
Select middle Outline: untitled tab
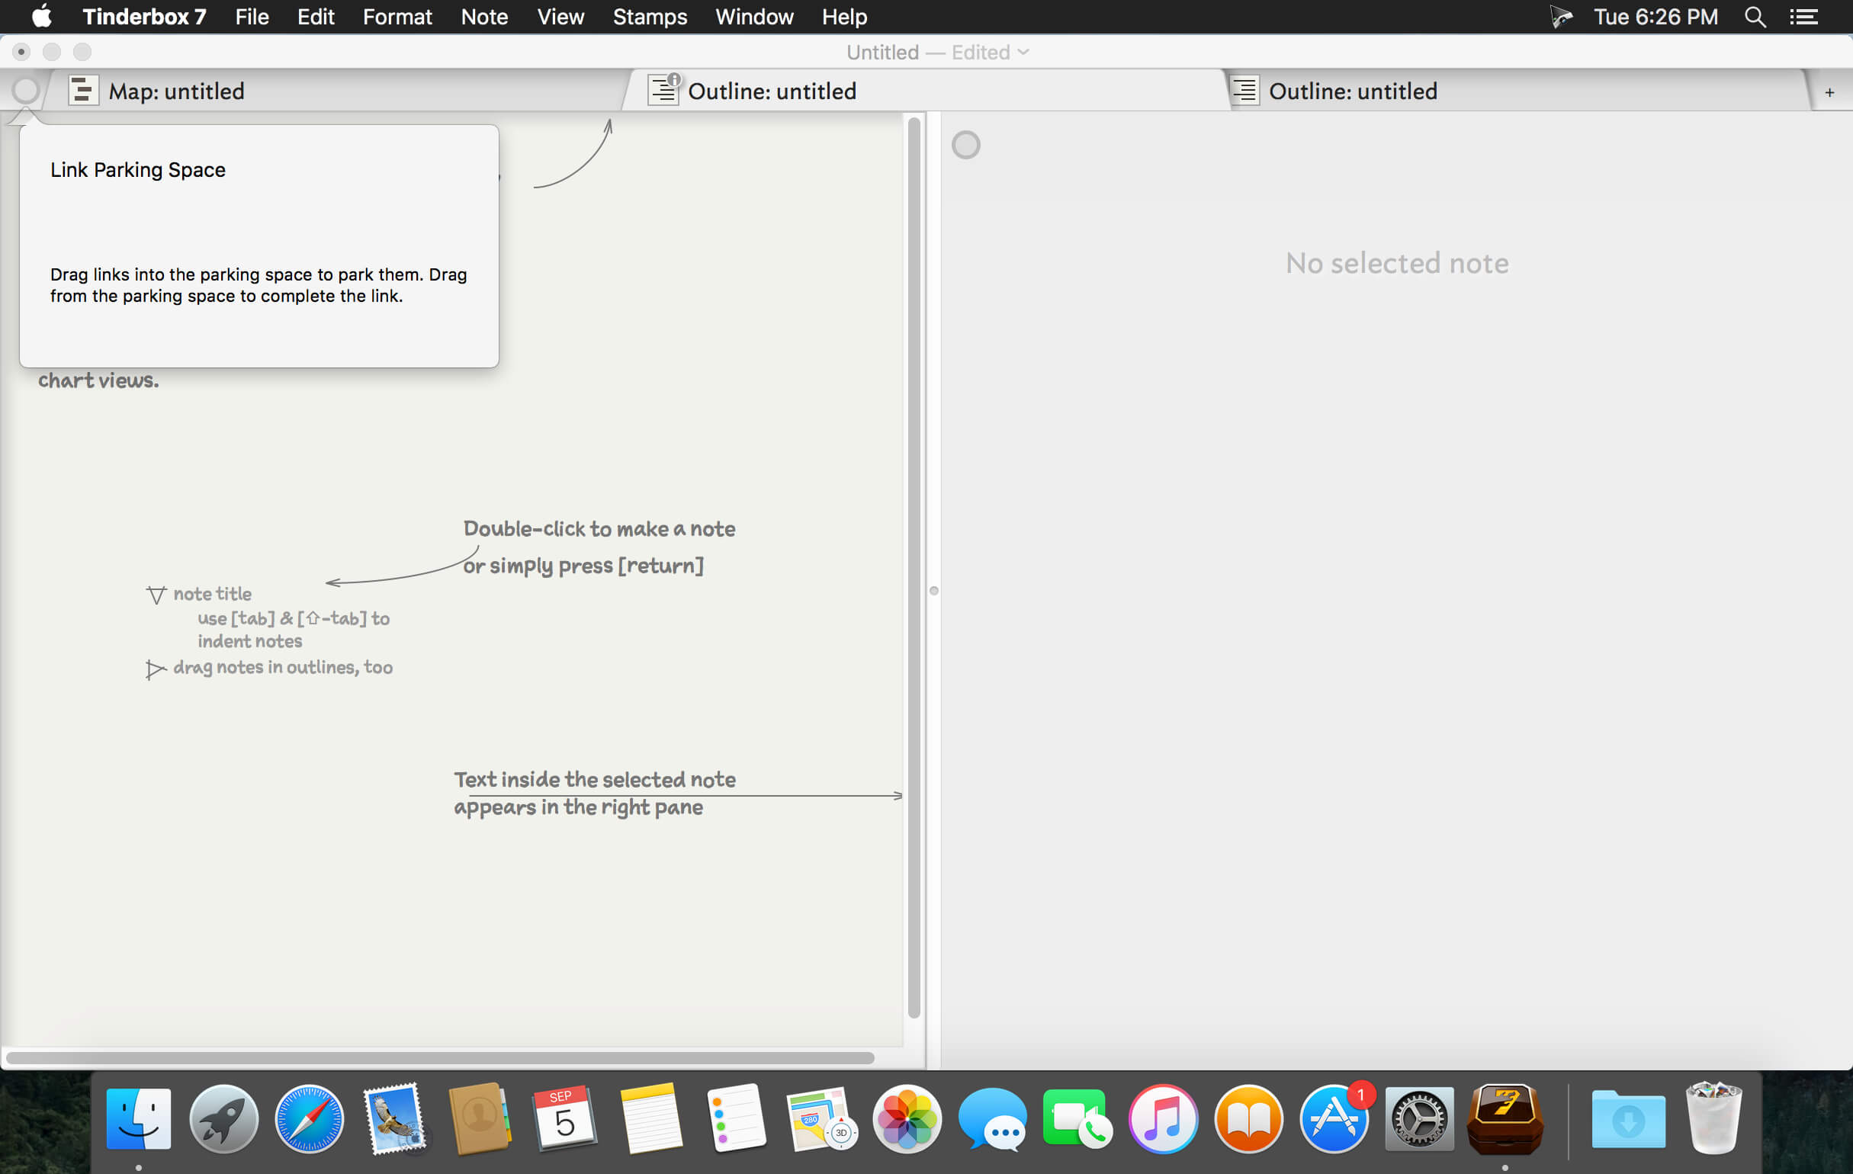coord(771,91)
